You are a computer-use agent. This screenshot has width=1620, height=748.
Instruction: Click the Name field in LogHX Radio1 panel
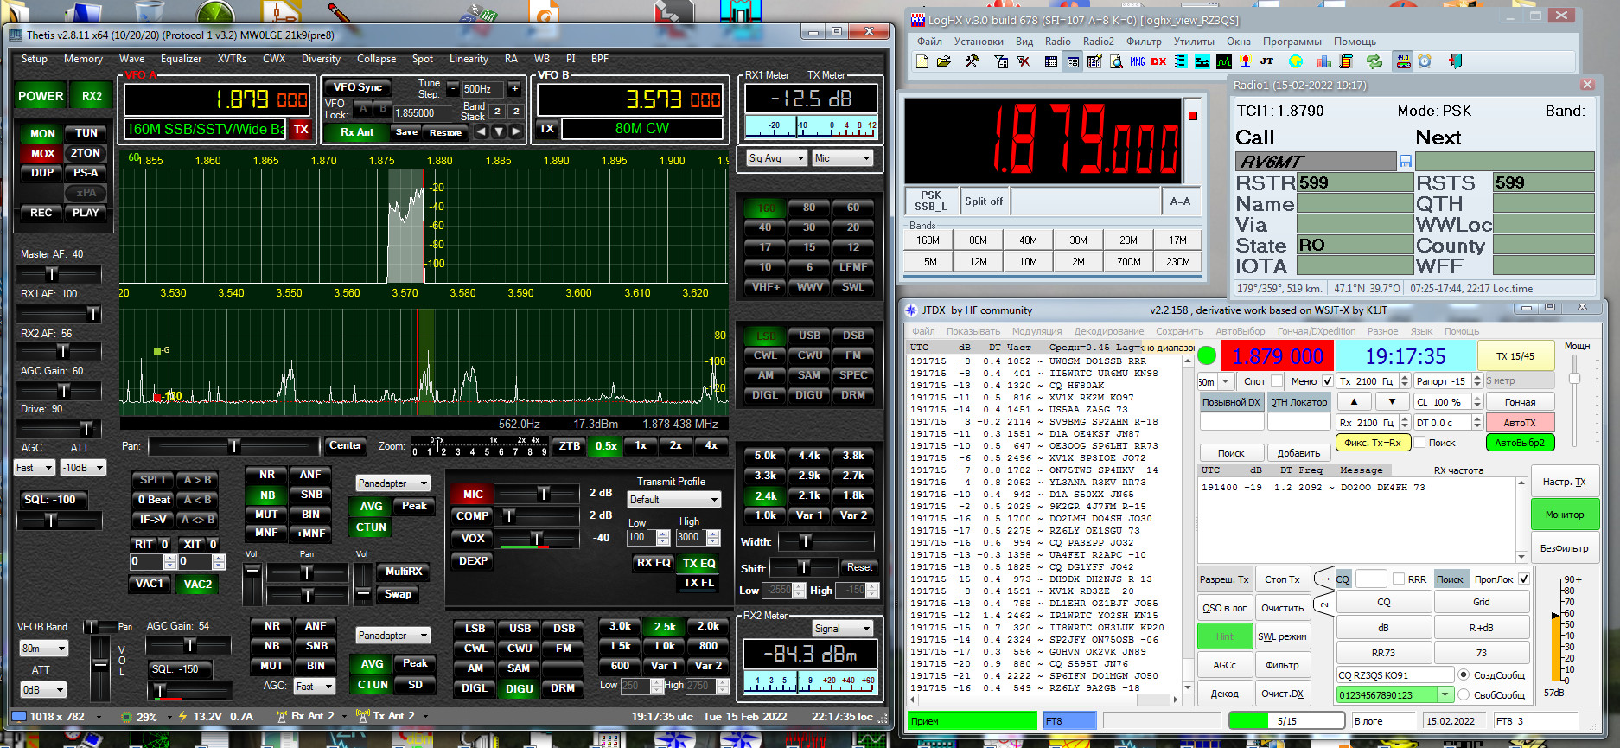pyautogui.click(x=1355, y=204)
